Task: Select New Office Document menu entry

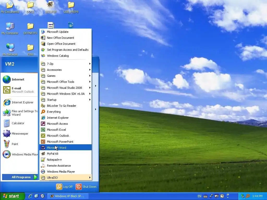Action: click(65, 37)
